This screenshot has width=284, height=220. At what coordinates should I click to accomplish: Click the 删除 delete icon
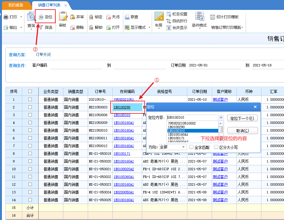73,27
